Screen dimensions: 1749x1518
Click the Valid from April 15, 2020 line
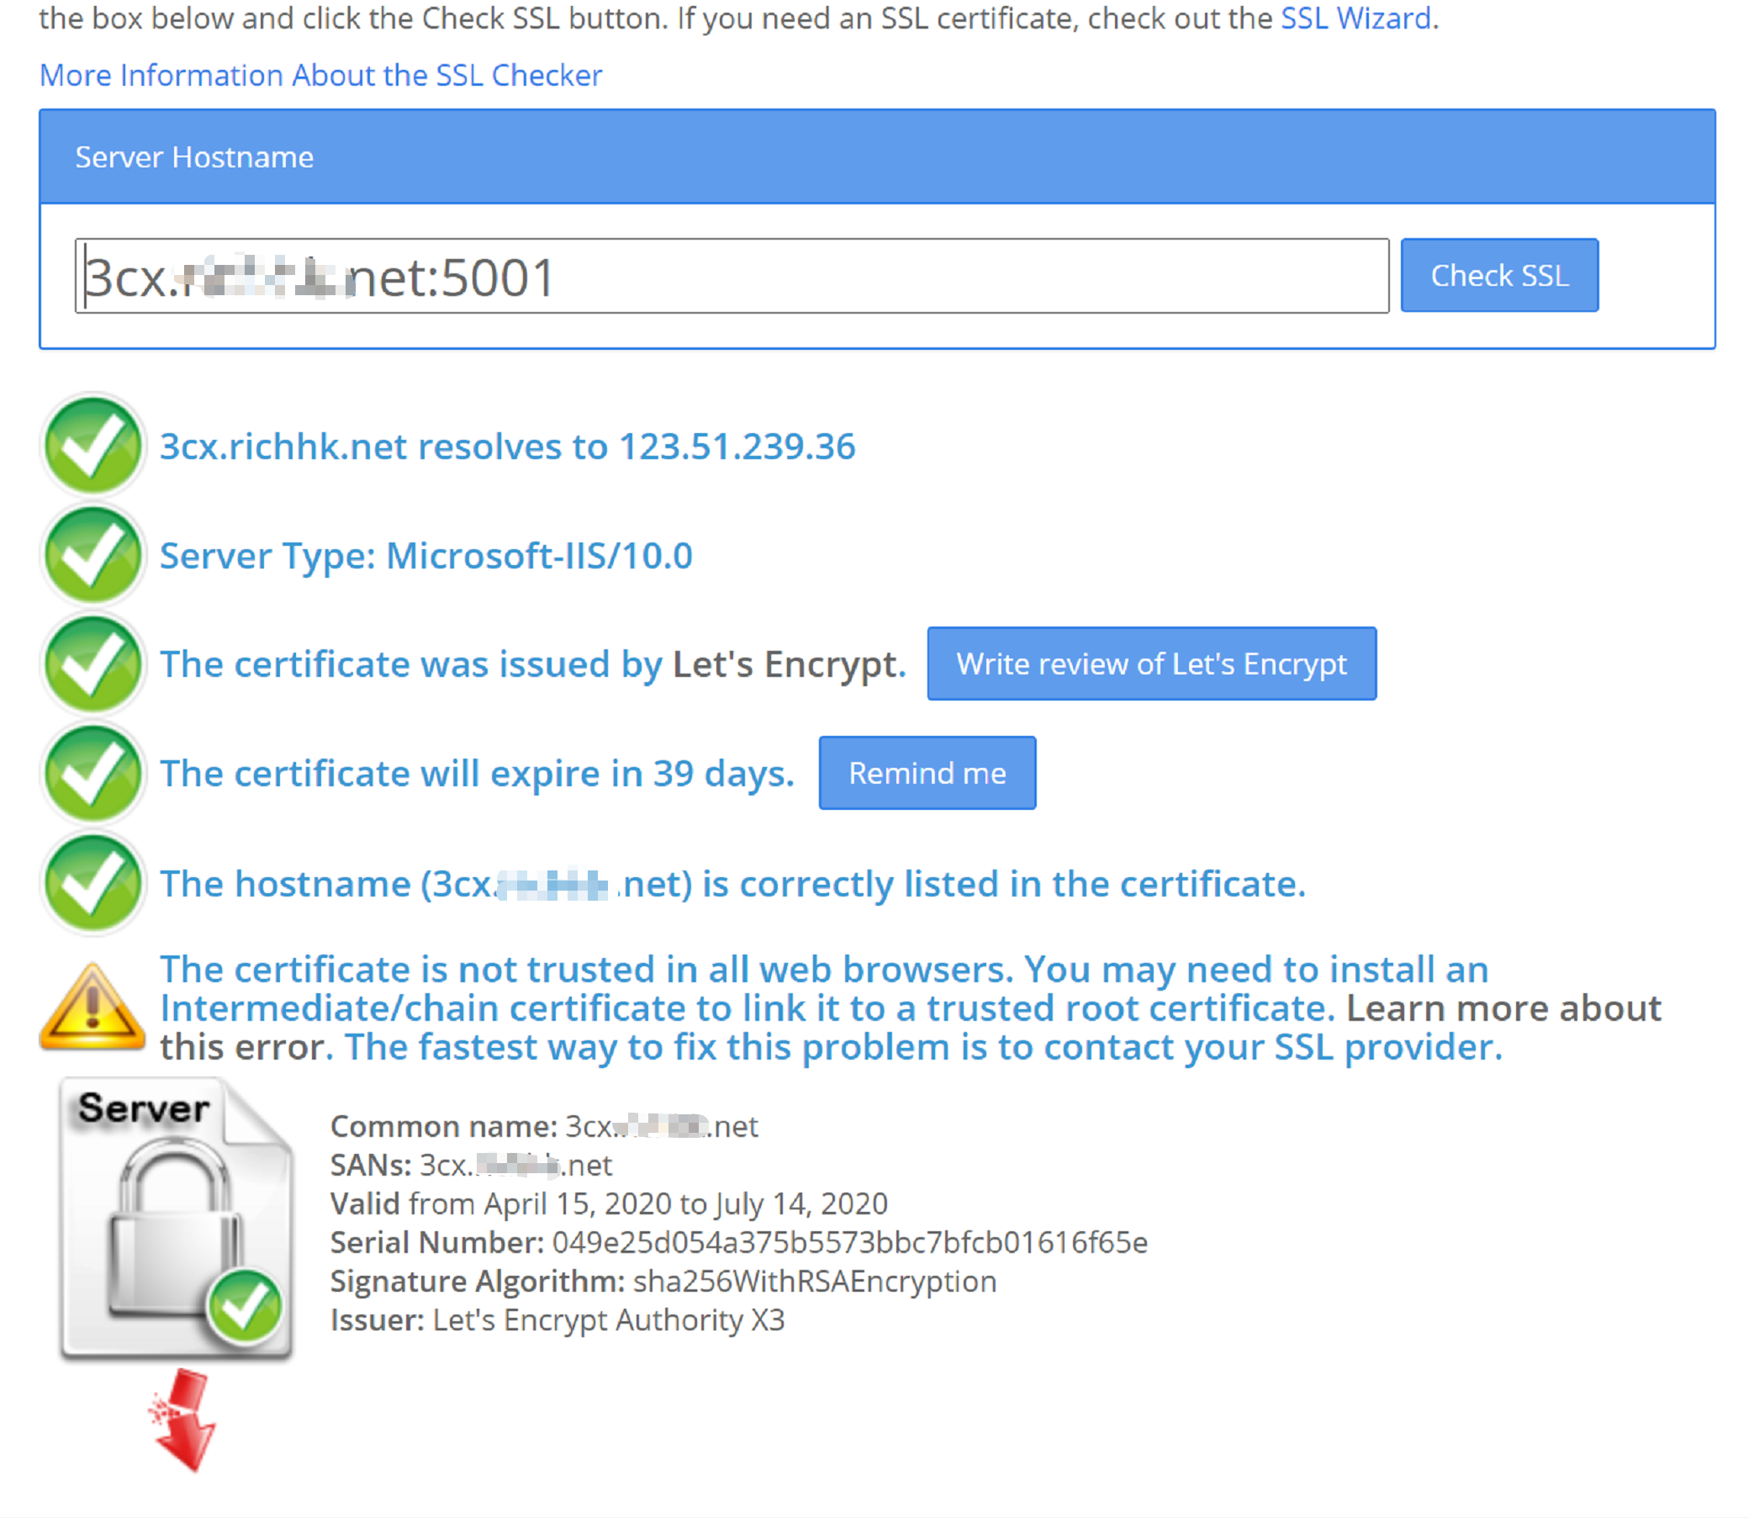609,1203
